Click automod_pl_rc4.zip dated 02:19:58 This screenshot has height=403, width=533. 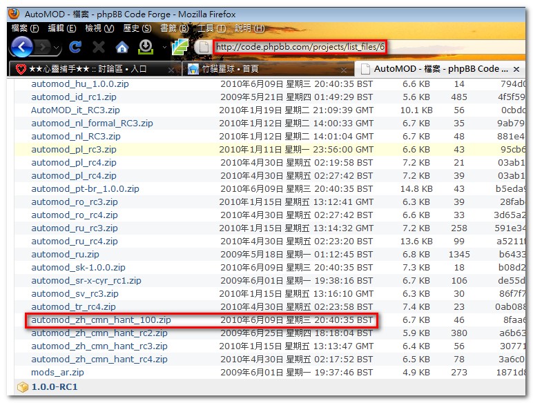pyautogui.click(x=74, y=163)
